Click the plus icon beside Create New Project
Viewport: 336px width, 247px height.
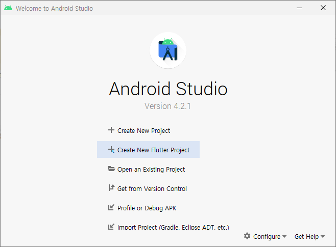[x=111, y=130]
